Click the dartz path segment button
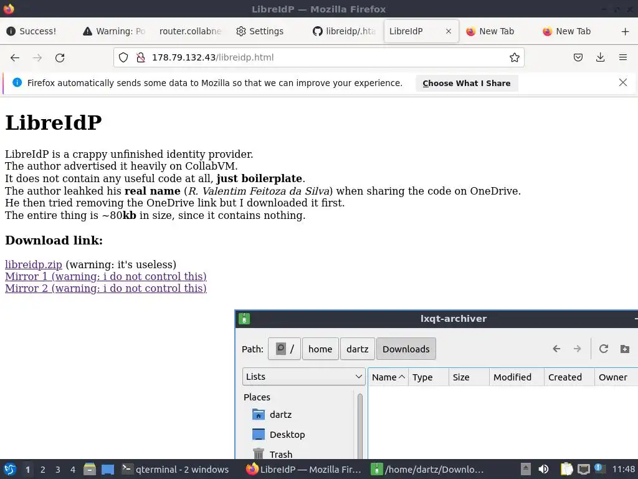Image resolution: width=638 pixels, height=479 pixels. pos(357,349)
